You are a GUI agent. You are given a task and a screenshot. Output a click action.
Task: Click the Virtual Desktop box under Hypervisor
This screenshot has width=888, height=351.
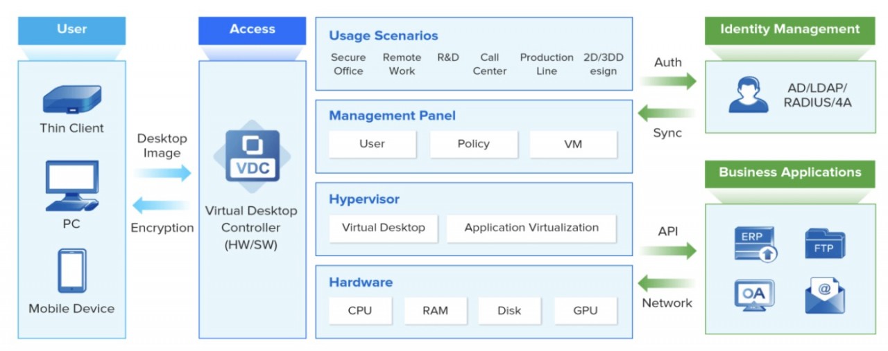point(383,228)
